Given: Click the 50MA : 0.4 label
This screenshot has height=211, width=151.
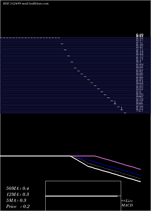Looking at the screenshot, I should point(18,188).
